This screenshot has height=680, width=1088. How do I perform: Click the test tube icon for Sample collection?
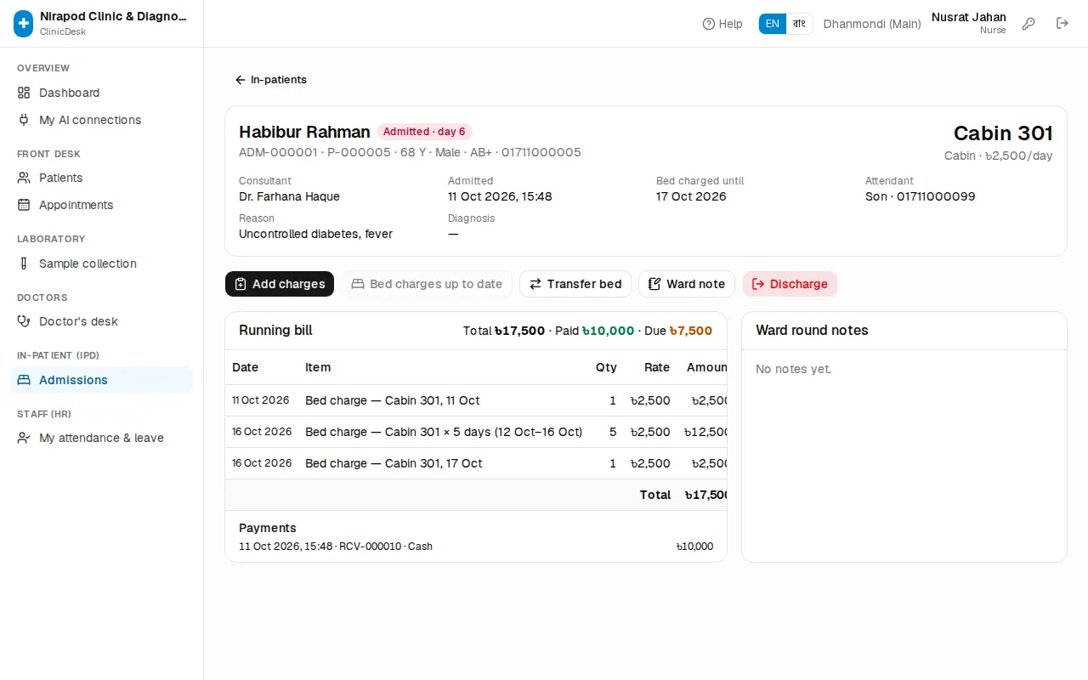(24, 263)
